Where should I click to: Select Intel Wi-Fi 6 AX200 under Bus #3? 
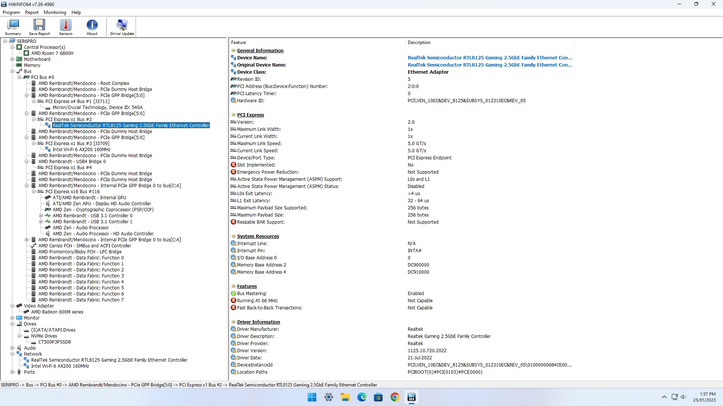[x=81, y=150]
